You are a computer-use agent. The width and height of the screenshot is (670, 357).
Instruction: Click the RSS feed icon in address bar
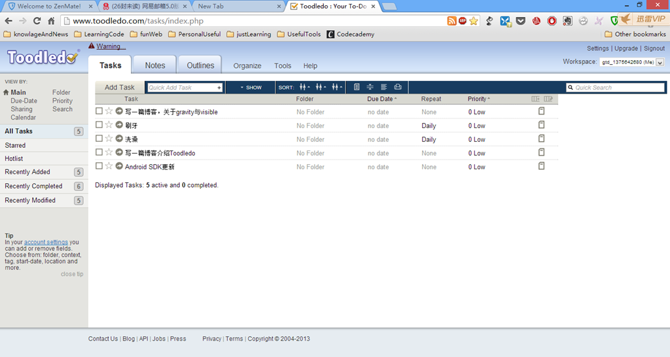pos(451,21)
